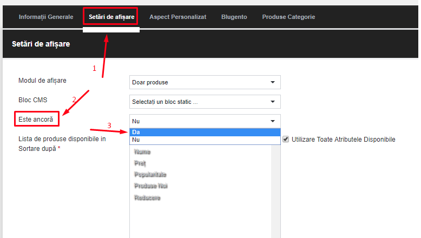Expand the Modul de afișare dropdown

click(205, 82)
